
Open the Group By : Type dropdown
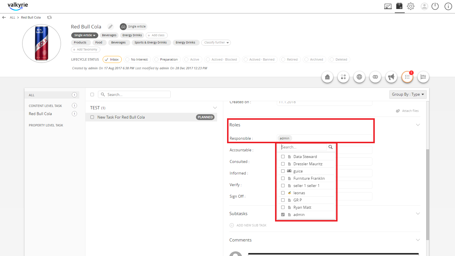408,95
